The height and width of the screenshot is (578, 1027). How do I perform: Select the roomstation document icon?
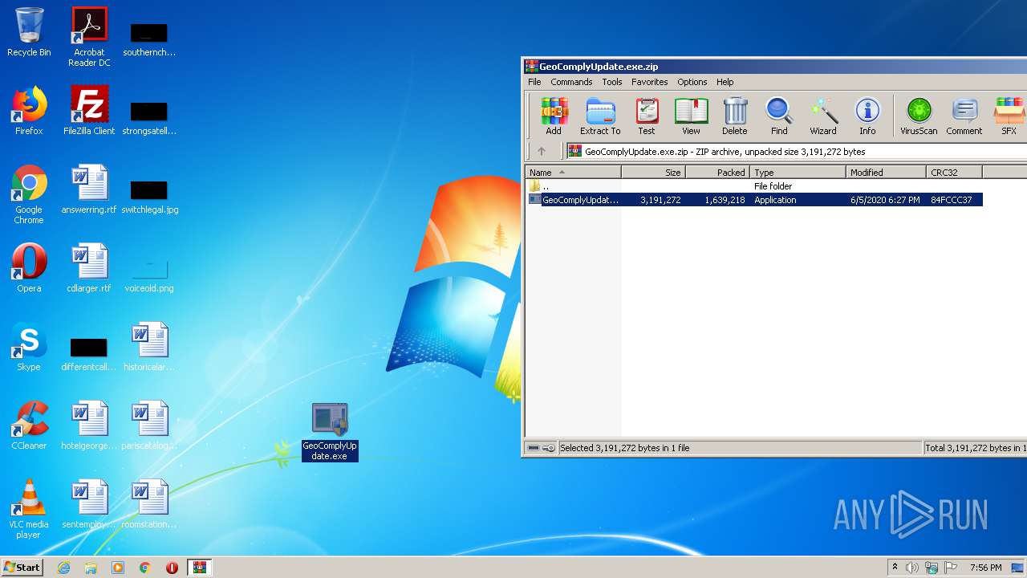coord(149,504)
